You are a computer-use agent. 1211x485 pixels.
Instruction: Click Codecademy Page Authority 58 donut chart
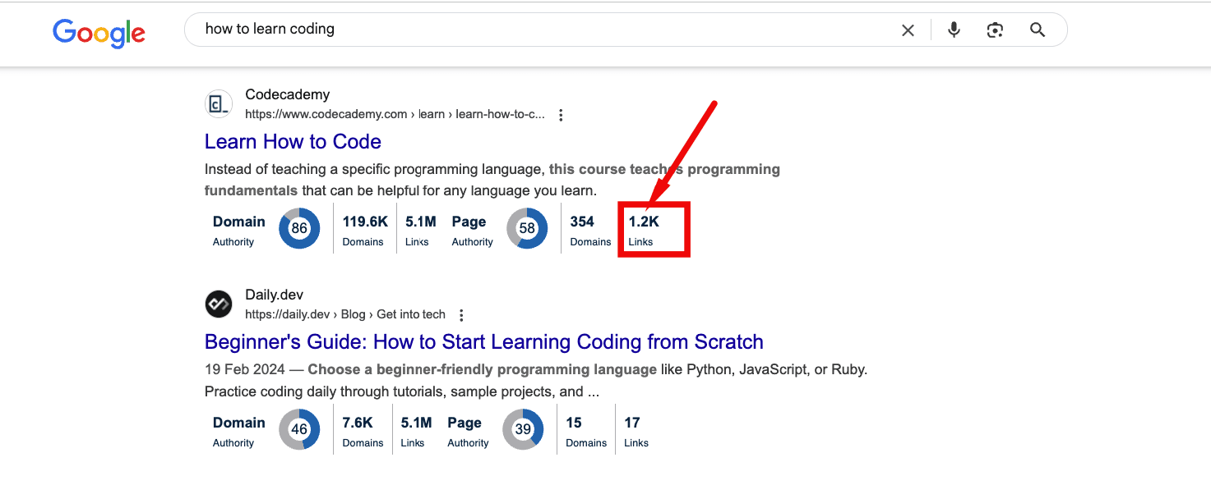(x=527, y=229)
